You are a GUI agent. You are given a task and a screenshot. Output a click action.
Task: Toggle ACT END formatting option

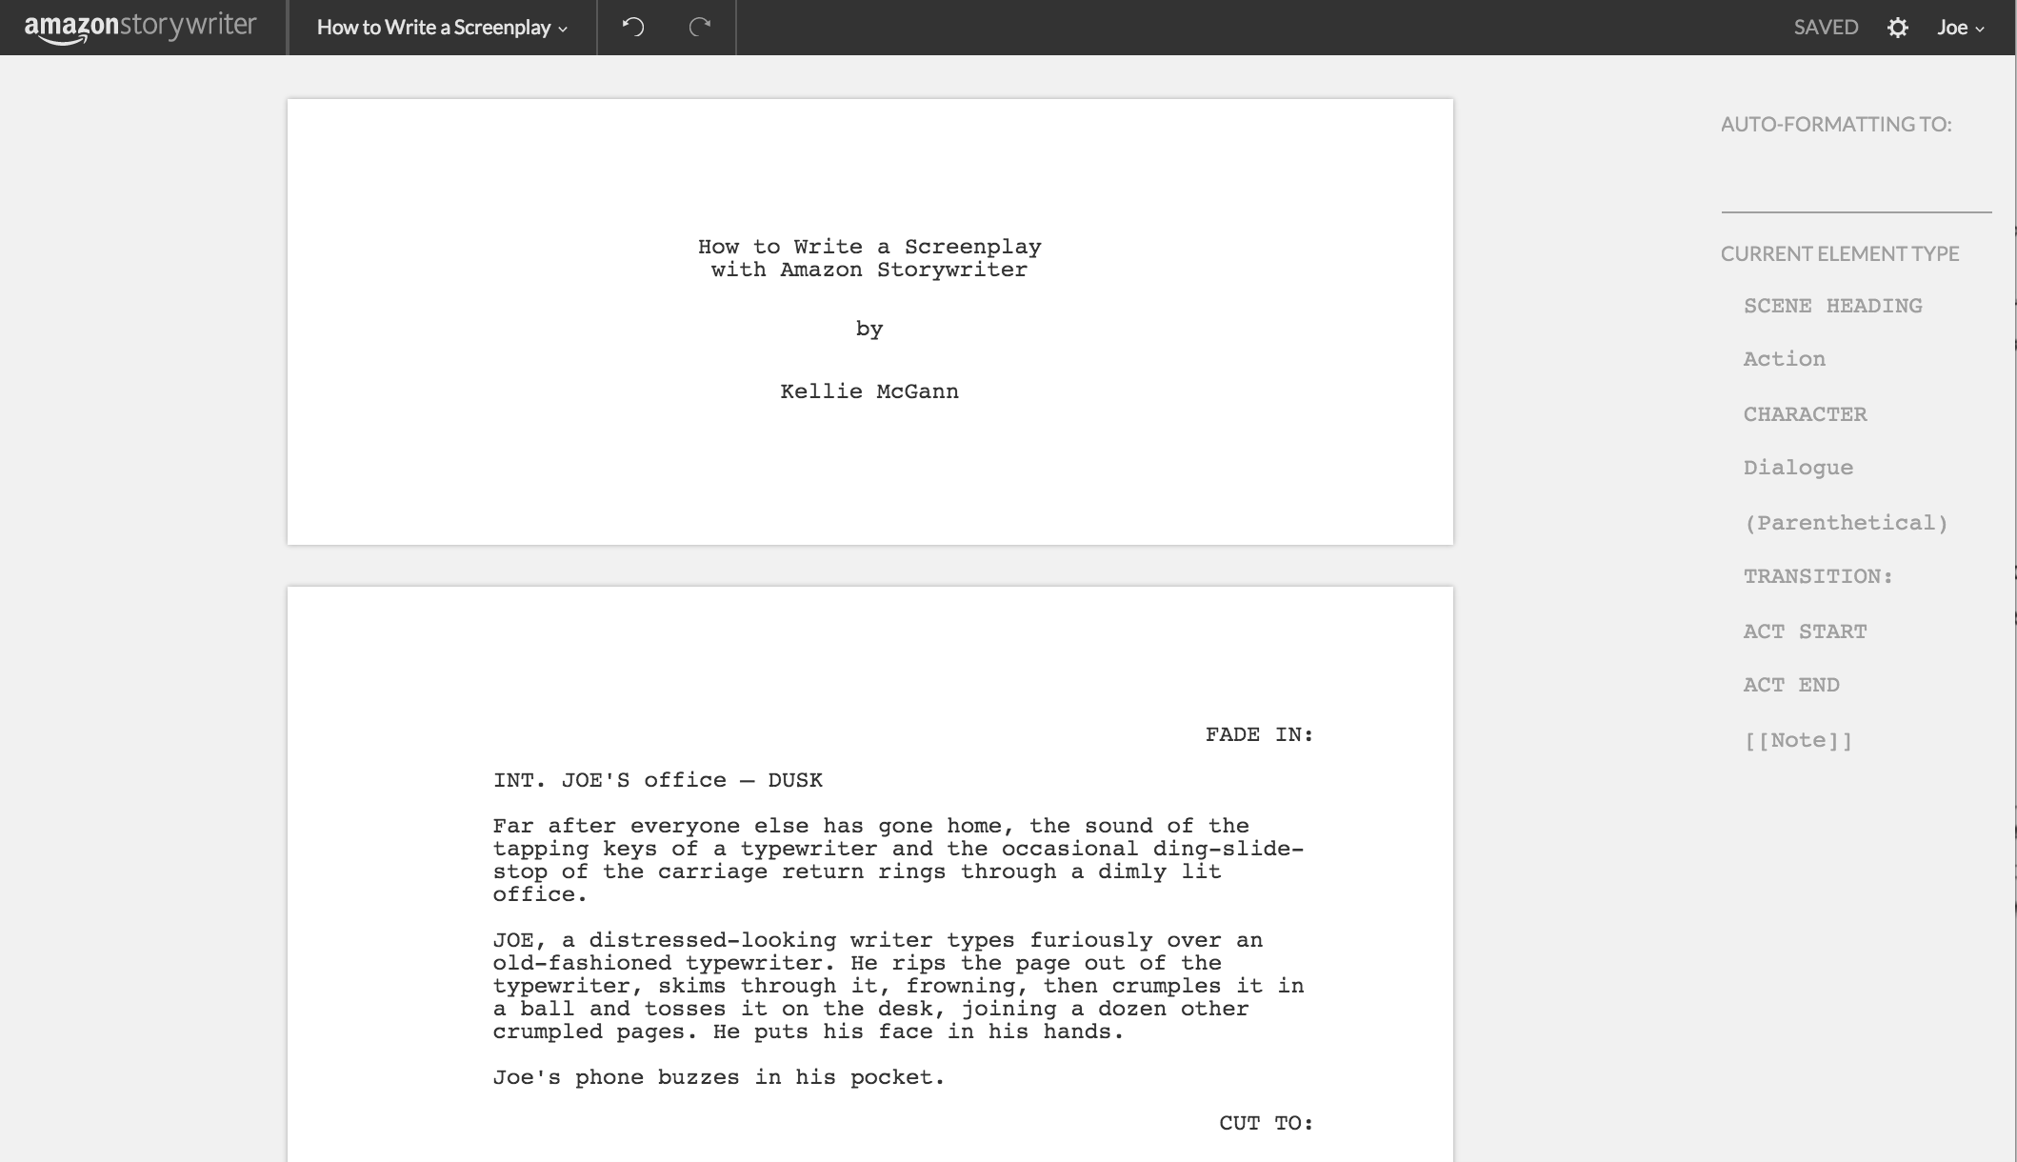[1792, 684]
